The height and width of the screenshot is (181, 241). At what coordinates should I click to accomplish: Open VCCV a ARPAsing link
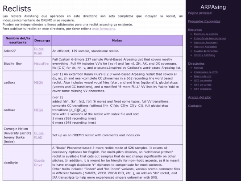204,55
